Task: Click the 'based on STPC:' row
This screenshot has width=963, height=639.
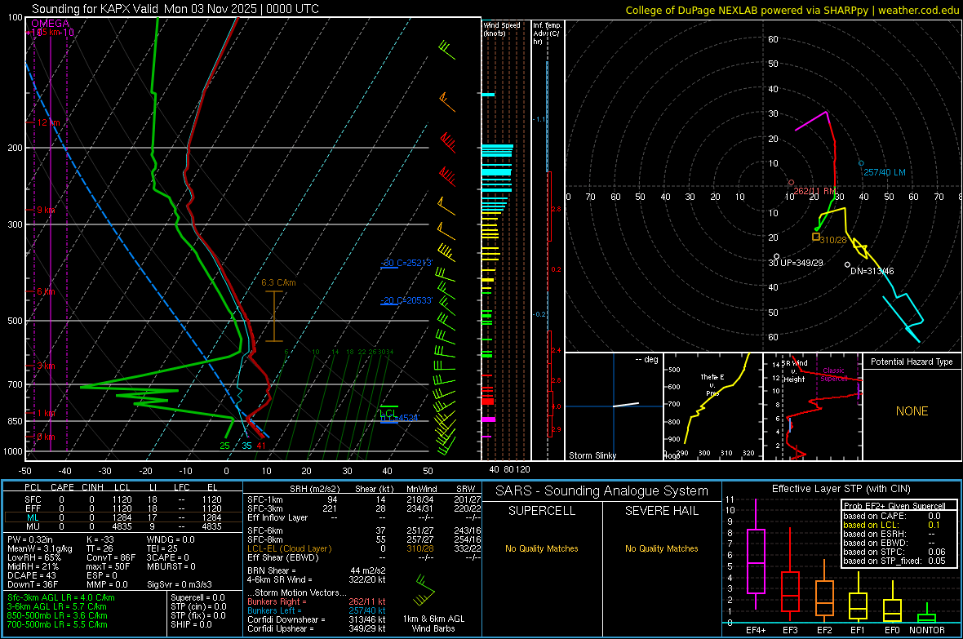Action: (894, 552)
